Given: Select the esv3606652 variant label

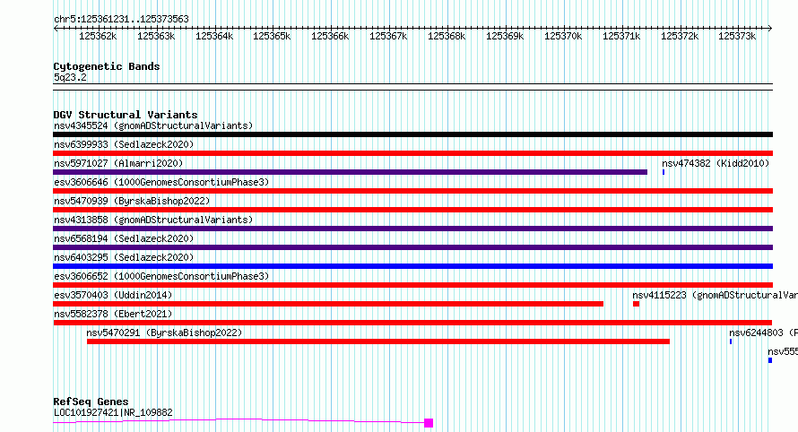Looking at the screenshot, I should click(161, 276).
